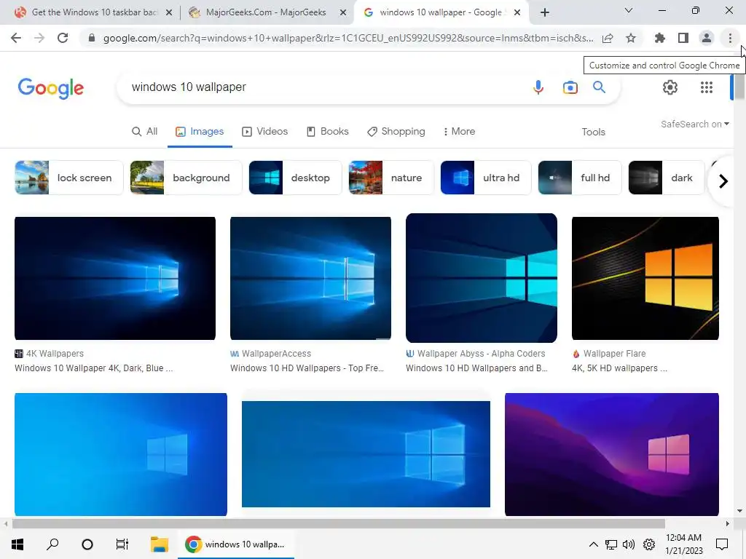Filter by the desktop chip
This screenshot has height=559, width=746.
(x=295, y=178)
